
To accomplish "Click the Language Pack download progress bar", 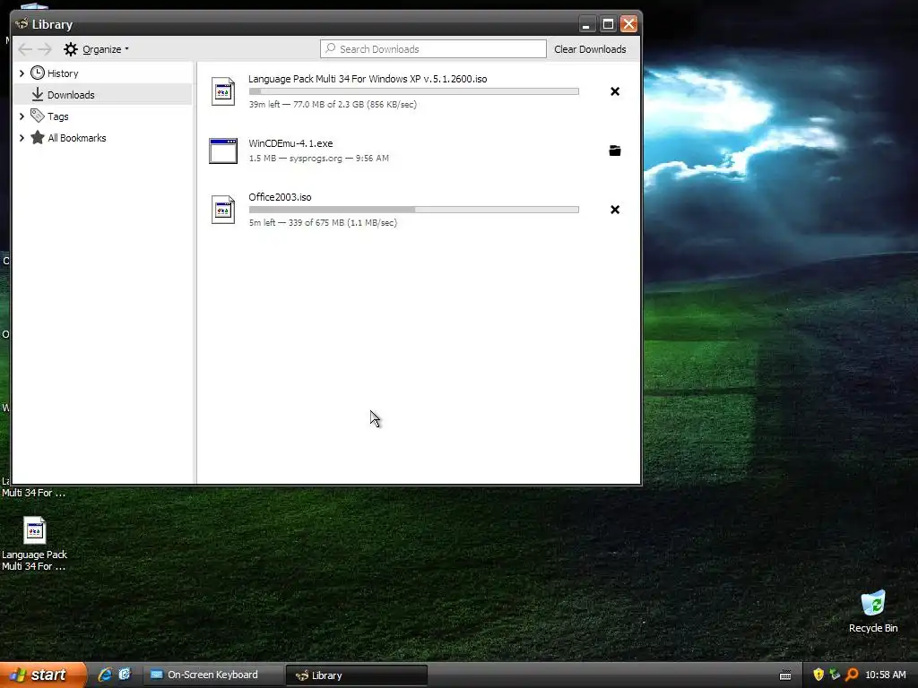I will pyautogui.click(x=414, y=91).
